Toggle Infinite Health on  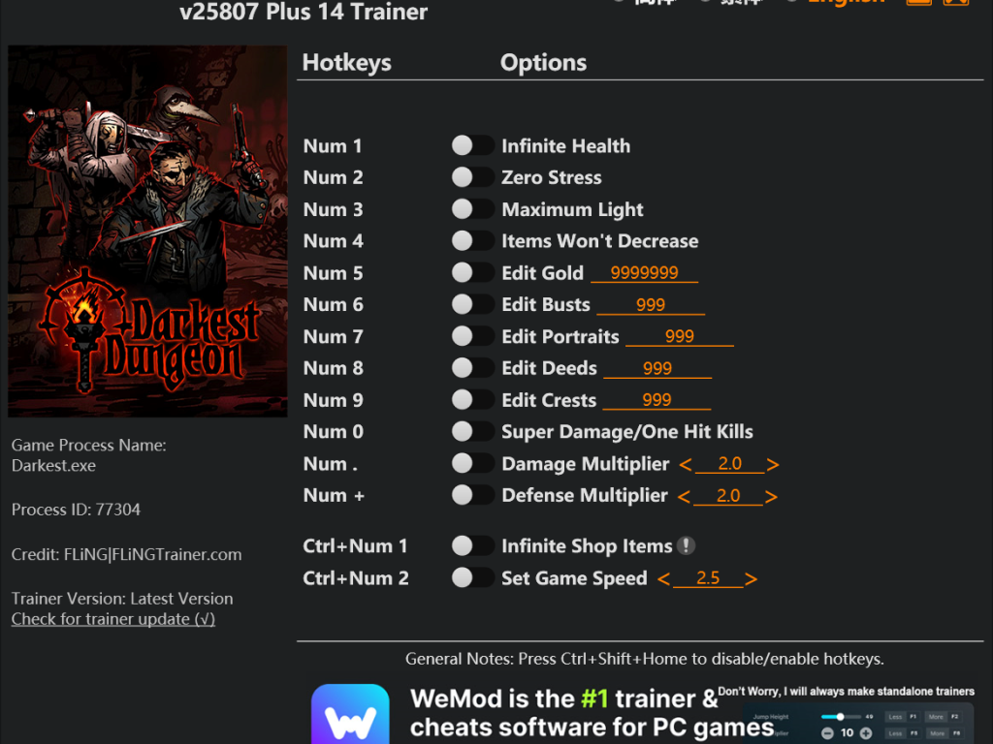click(472, 145)
